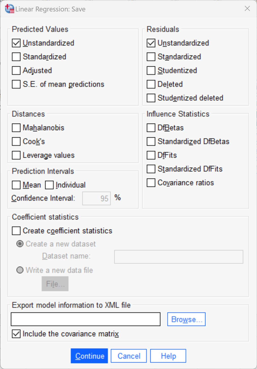
Task: Enable Mean prediction intervals
Action: 16,185
